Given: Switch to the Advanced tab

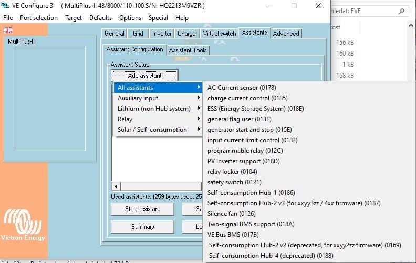Looking at the screenshot, I should [286, 34].
